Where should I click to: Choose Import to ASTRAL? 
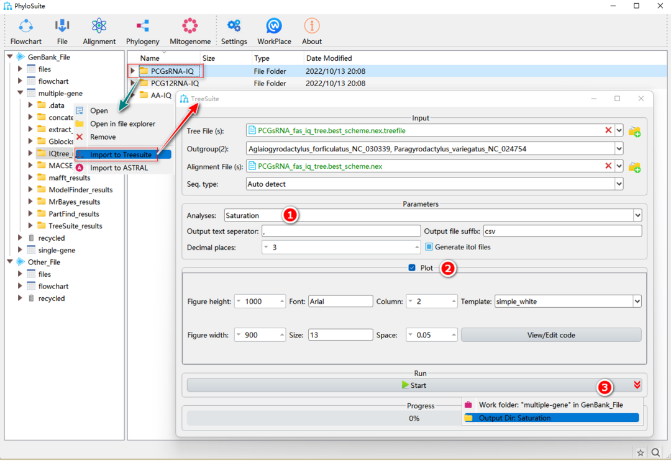click(119, 168)
